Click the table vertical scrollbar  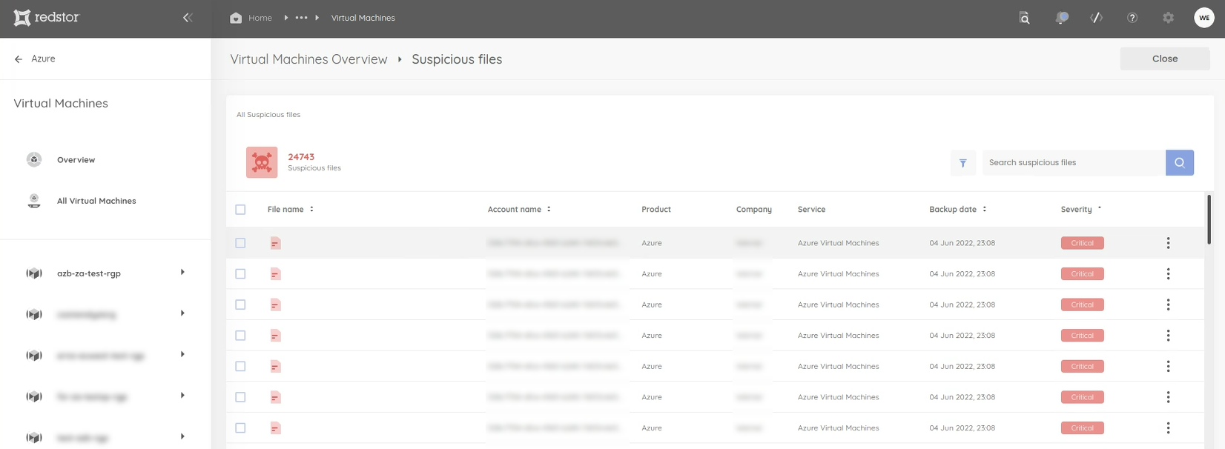point(1209,219)
